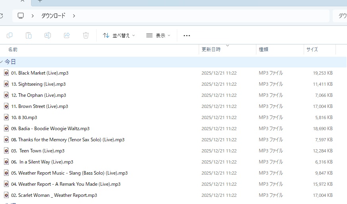347x204 pixels.
Task: Open the 表示 view dropdown
Action: pos(158,35)
